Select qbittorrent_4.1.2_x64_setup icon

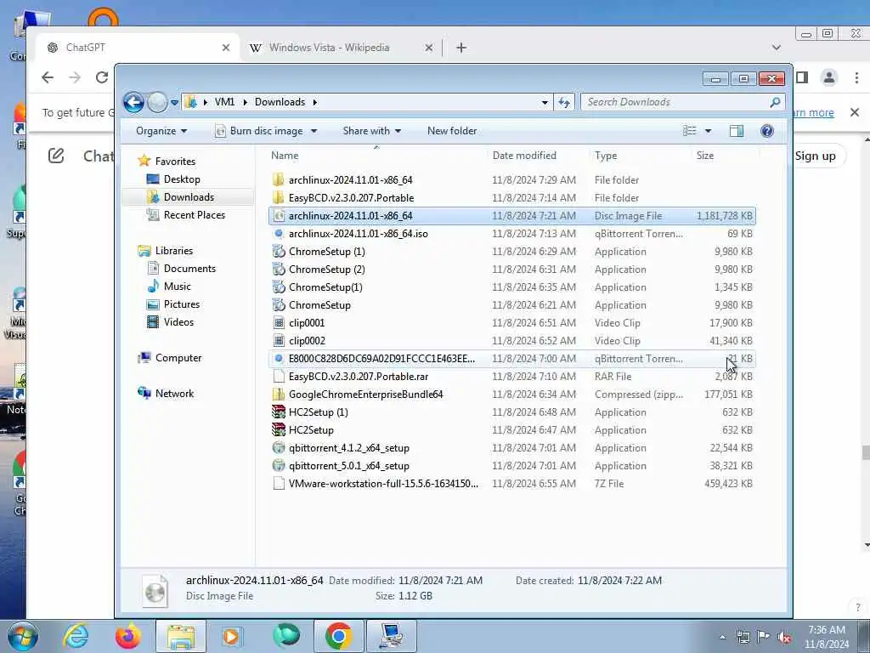(x=279, y=447)
